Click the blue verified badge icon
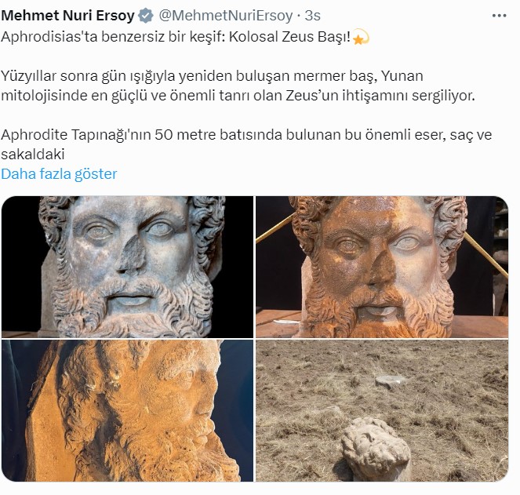Image resolution: width=520 pixels, height=495 pixels. [145, 16]
